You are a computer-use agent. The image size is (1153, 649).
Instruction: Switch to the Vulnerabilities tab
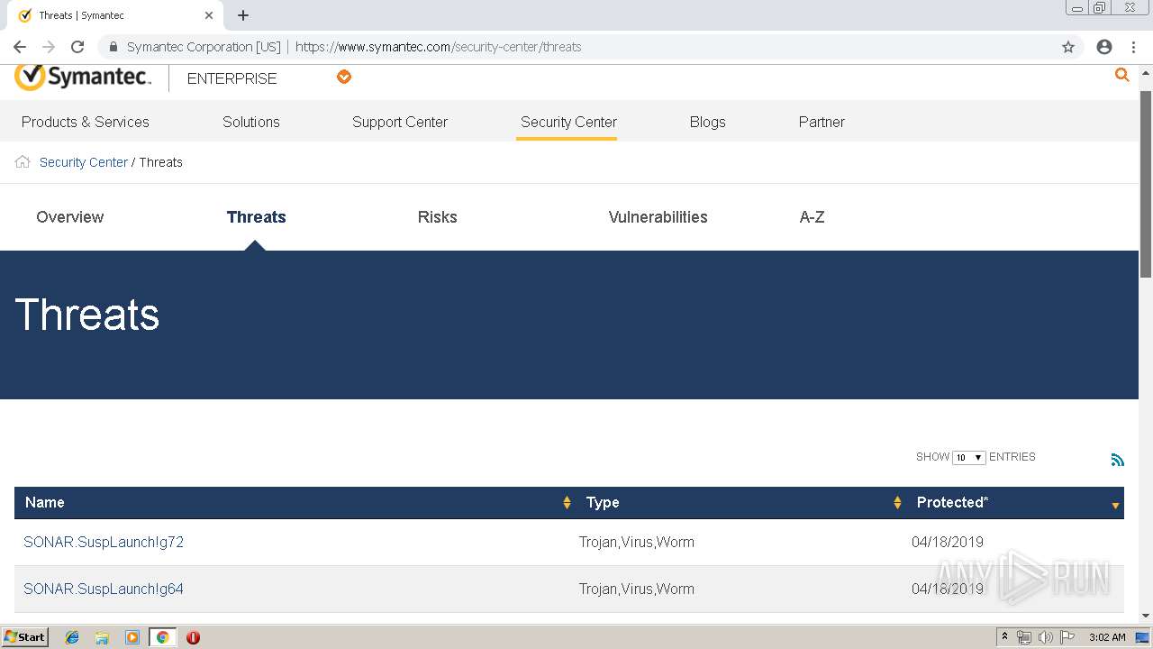pos(658,217)
